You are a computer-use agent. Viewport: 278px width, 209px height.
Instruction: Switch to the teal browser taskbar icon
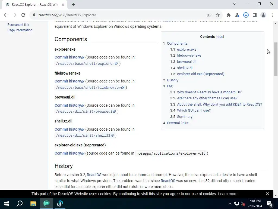click(x=47, y=204)
